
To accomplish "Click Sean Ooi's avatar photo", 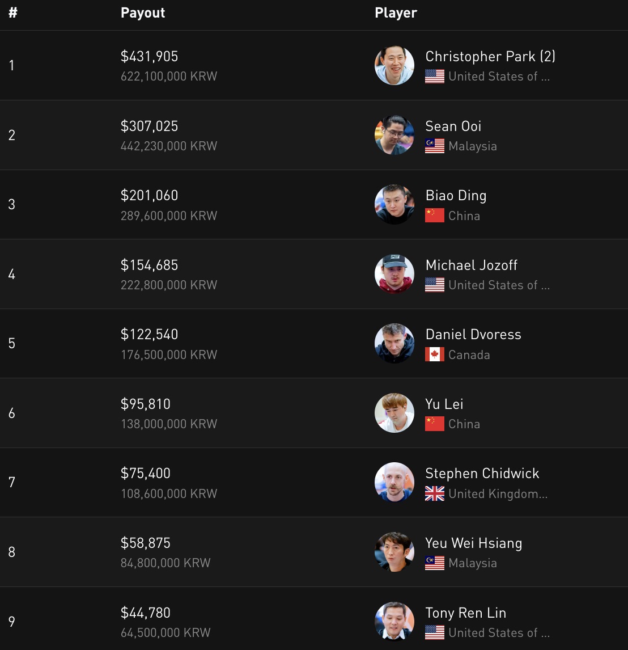I will (394, 135).
